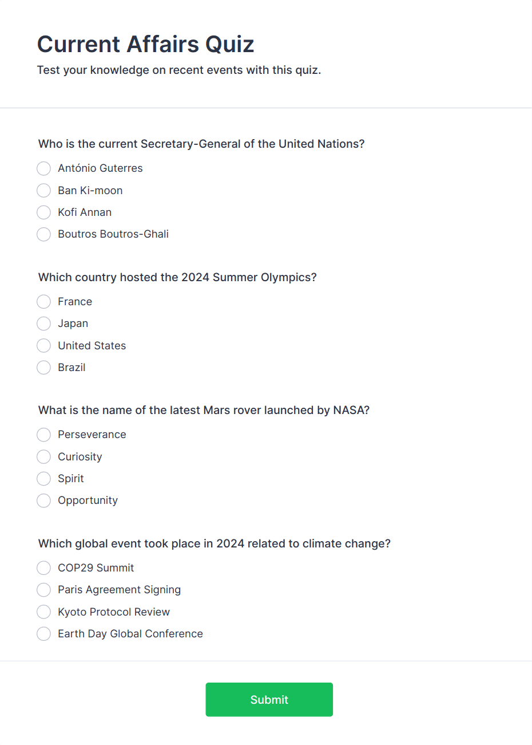Select the Boutros Boutros-Ghali option
Screen dimensions: 532x745
pos(44,234)
